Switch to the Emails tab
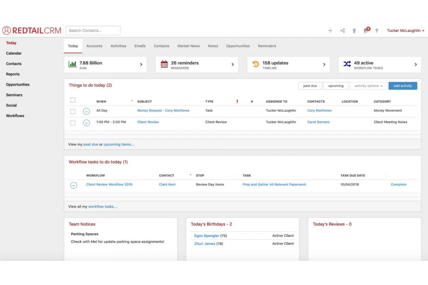Viewport: 428px width, 285px height. click(140, 46)
